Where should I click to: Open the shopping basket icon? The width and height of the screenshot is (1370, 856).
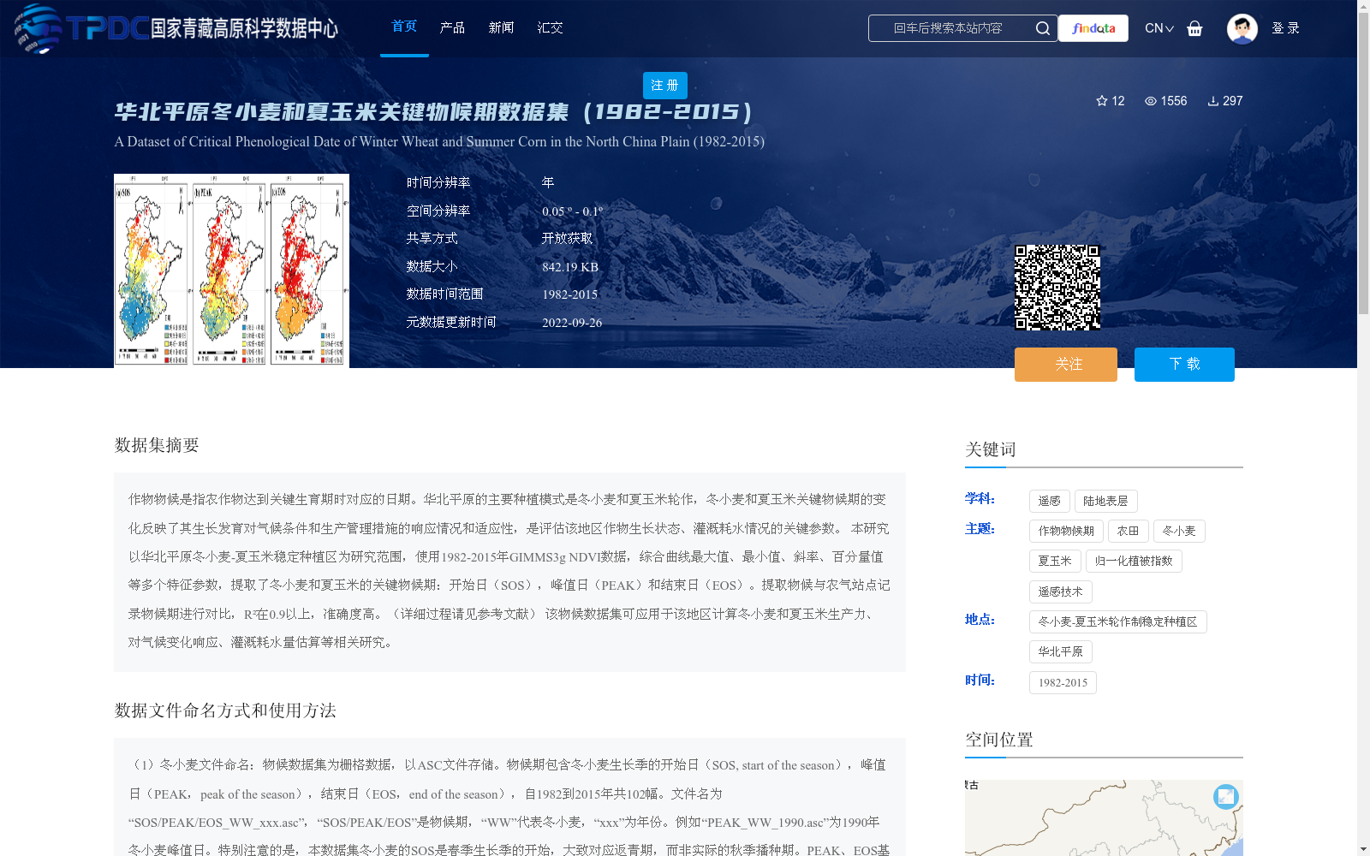pyautogui.click(x=1194, y=28)
